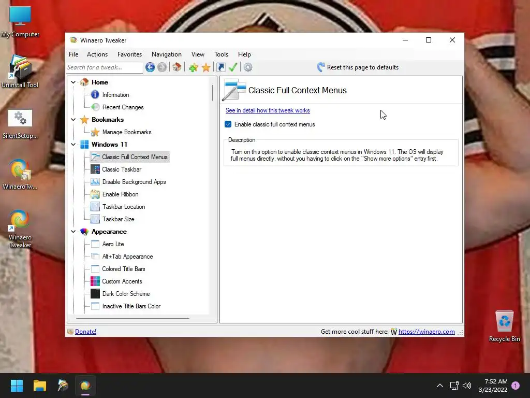Open the Favorites menu

click(x=129, y=54)
